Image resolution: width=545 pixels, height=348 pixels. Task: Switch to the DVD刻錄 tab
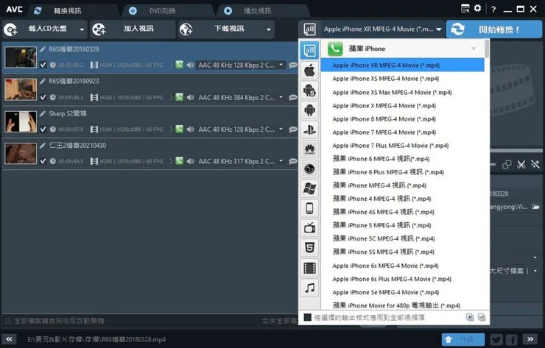click(163, 11)
